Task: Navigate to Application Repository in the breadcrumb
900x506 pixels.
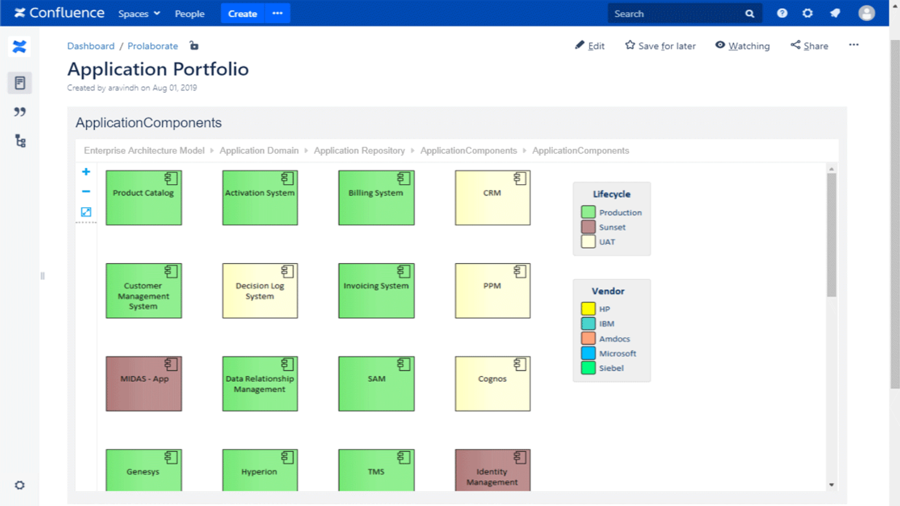Action: (359, 150)
